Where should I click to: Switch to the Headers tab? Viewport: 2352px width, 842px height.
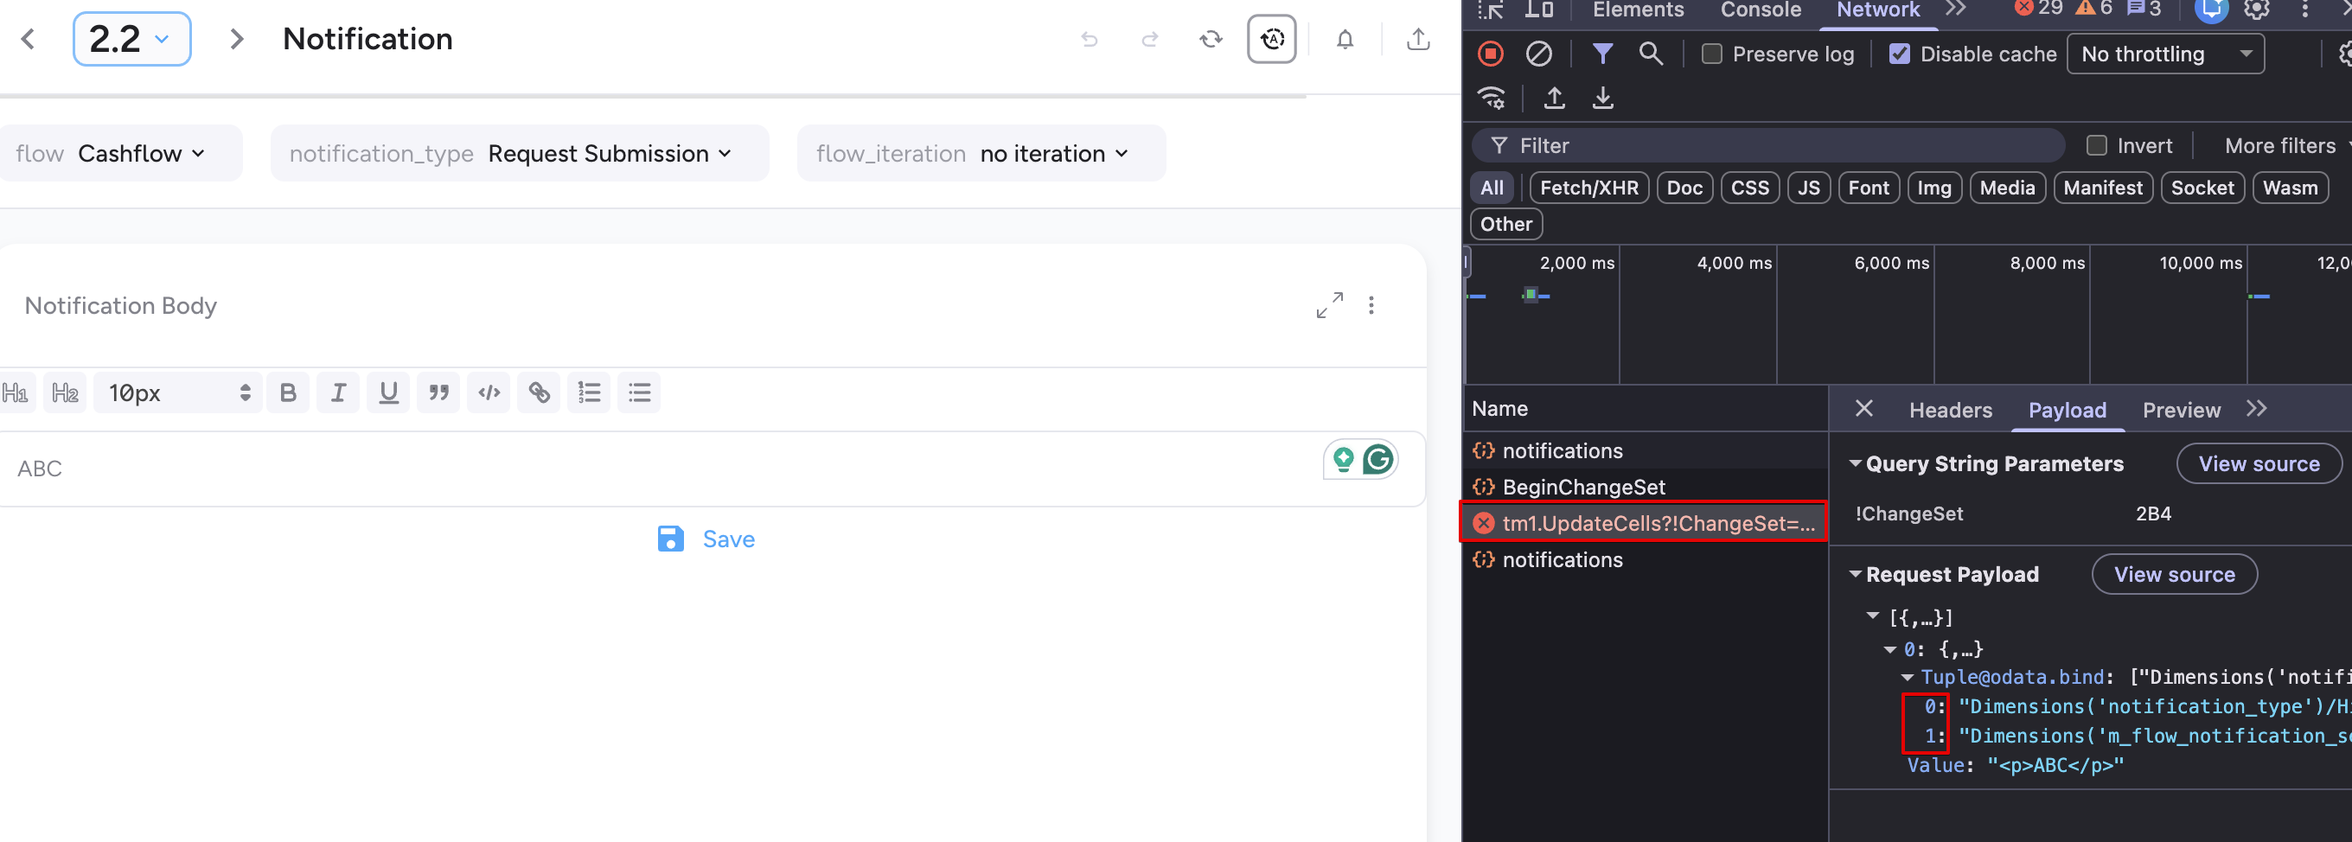[1950, 410]
